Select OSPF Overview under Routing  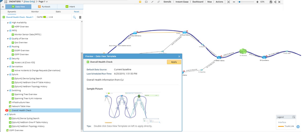tap(22, 54)
